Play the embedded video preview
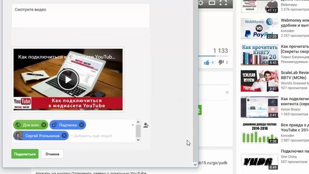309x174 pixels. point(68,79)
